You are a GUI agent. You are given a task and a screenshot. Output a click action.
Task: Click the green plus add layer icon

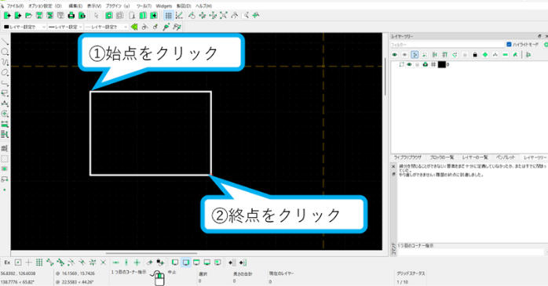coord(485,55)
